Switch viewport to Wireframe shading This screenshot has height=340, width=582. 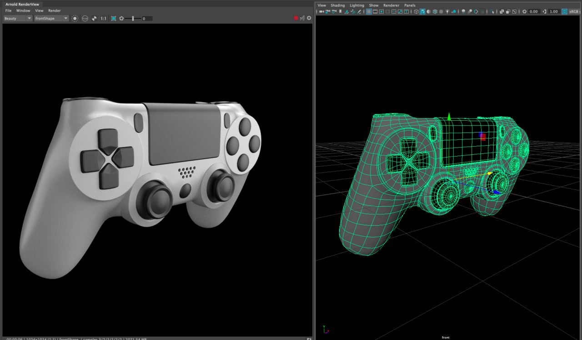pos(416,11)
